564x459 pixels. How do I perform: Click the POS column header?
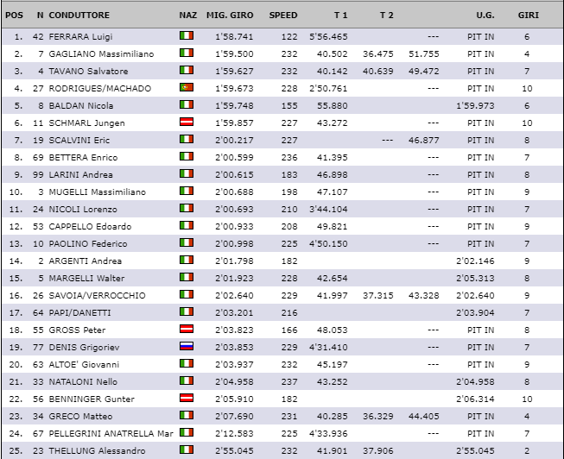(x=14, y=15)
